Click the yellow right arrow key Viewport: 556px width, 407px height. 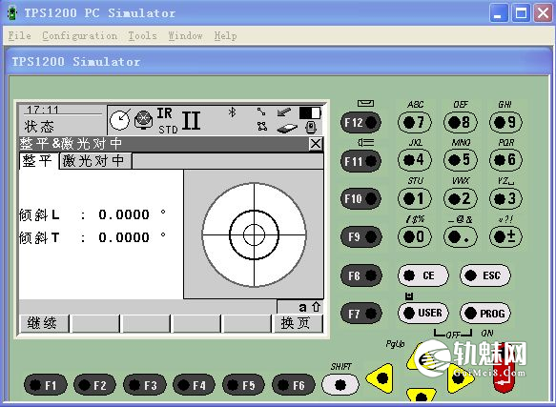click(x=460, y=378)
